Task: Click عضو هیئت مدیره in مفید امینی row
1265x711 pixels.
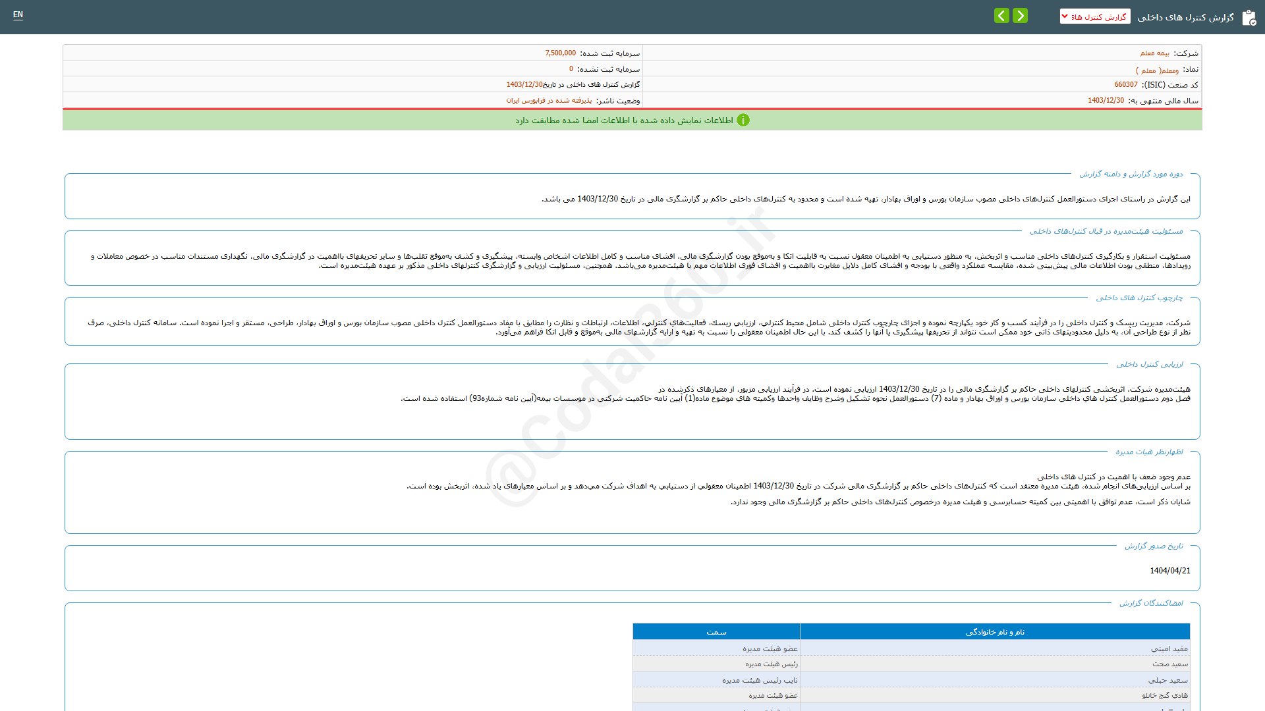Action: pyautogui.click(x=770, y=649)
